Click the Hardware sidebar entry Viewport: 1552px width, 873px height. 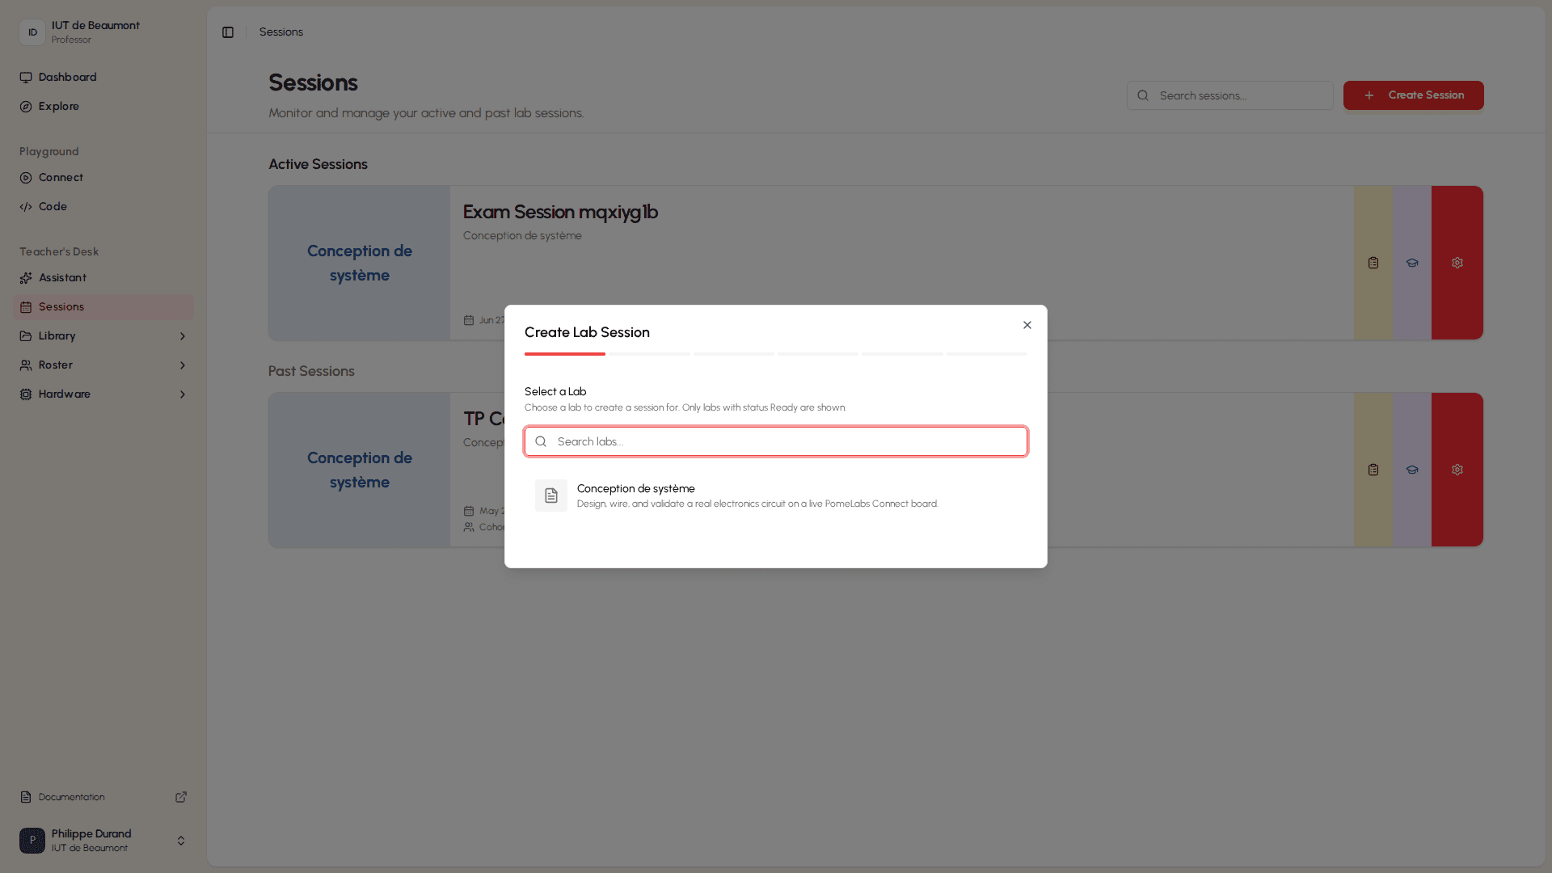pos(103,394)
